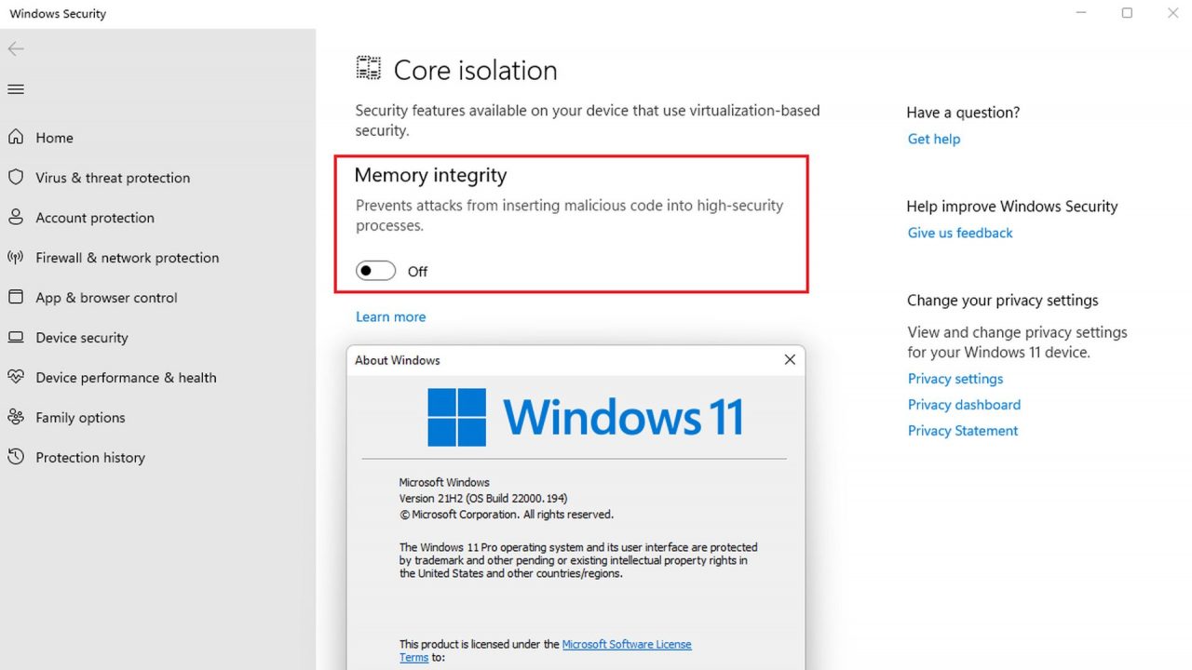Open Firewall & network protection settings
The image size is (1192, 670).
127,257
